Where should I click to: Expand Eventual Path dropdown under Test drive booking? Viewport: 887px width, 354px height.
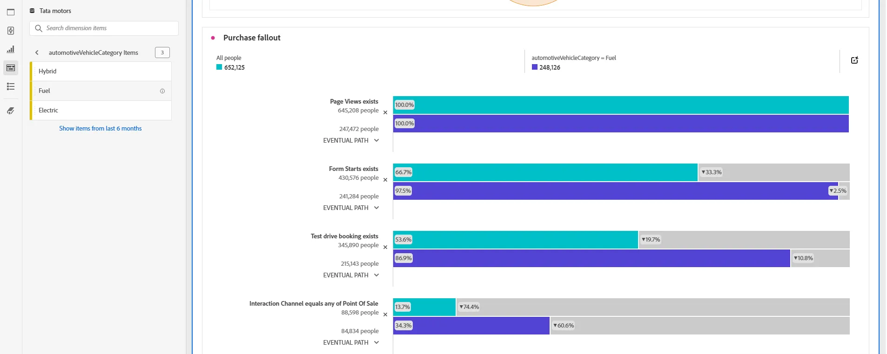click(351, 275)
